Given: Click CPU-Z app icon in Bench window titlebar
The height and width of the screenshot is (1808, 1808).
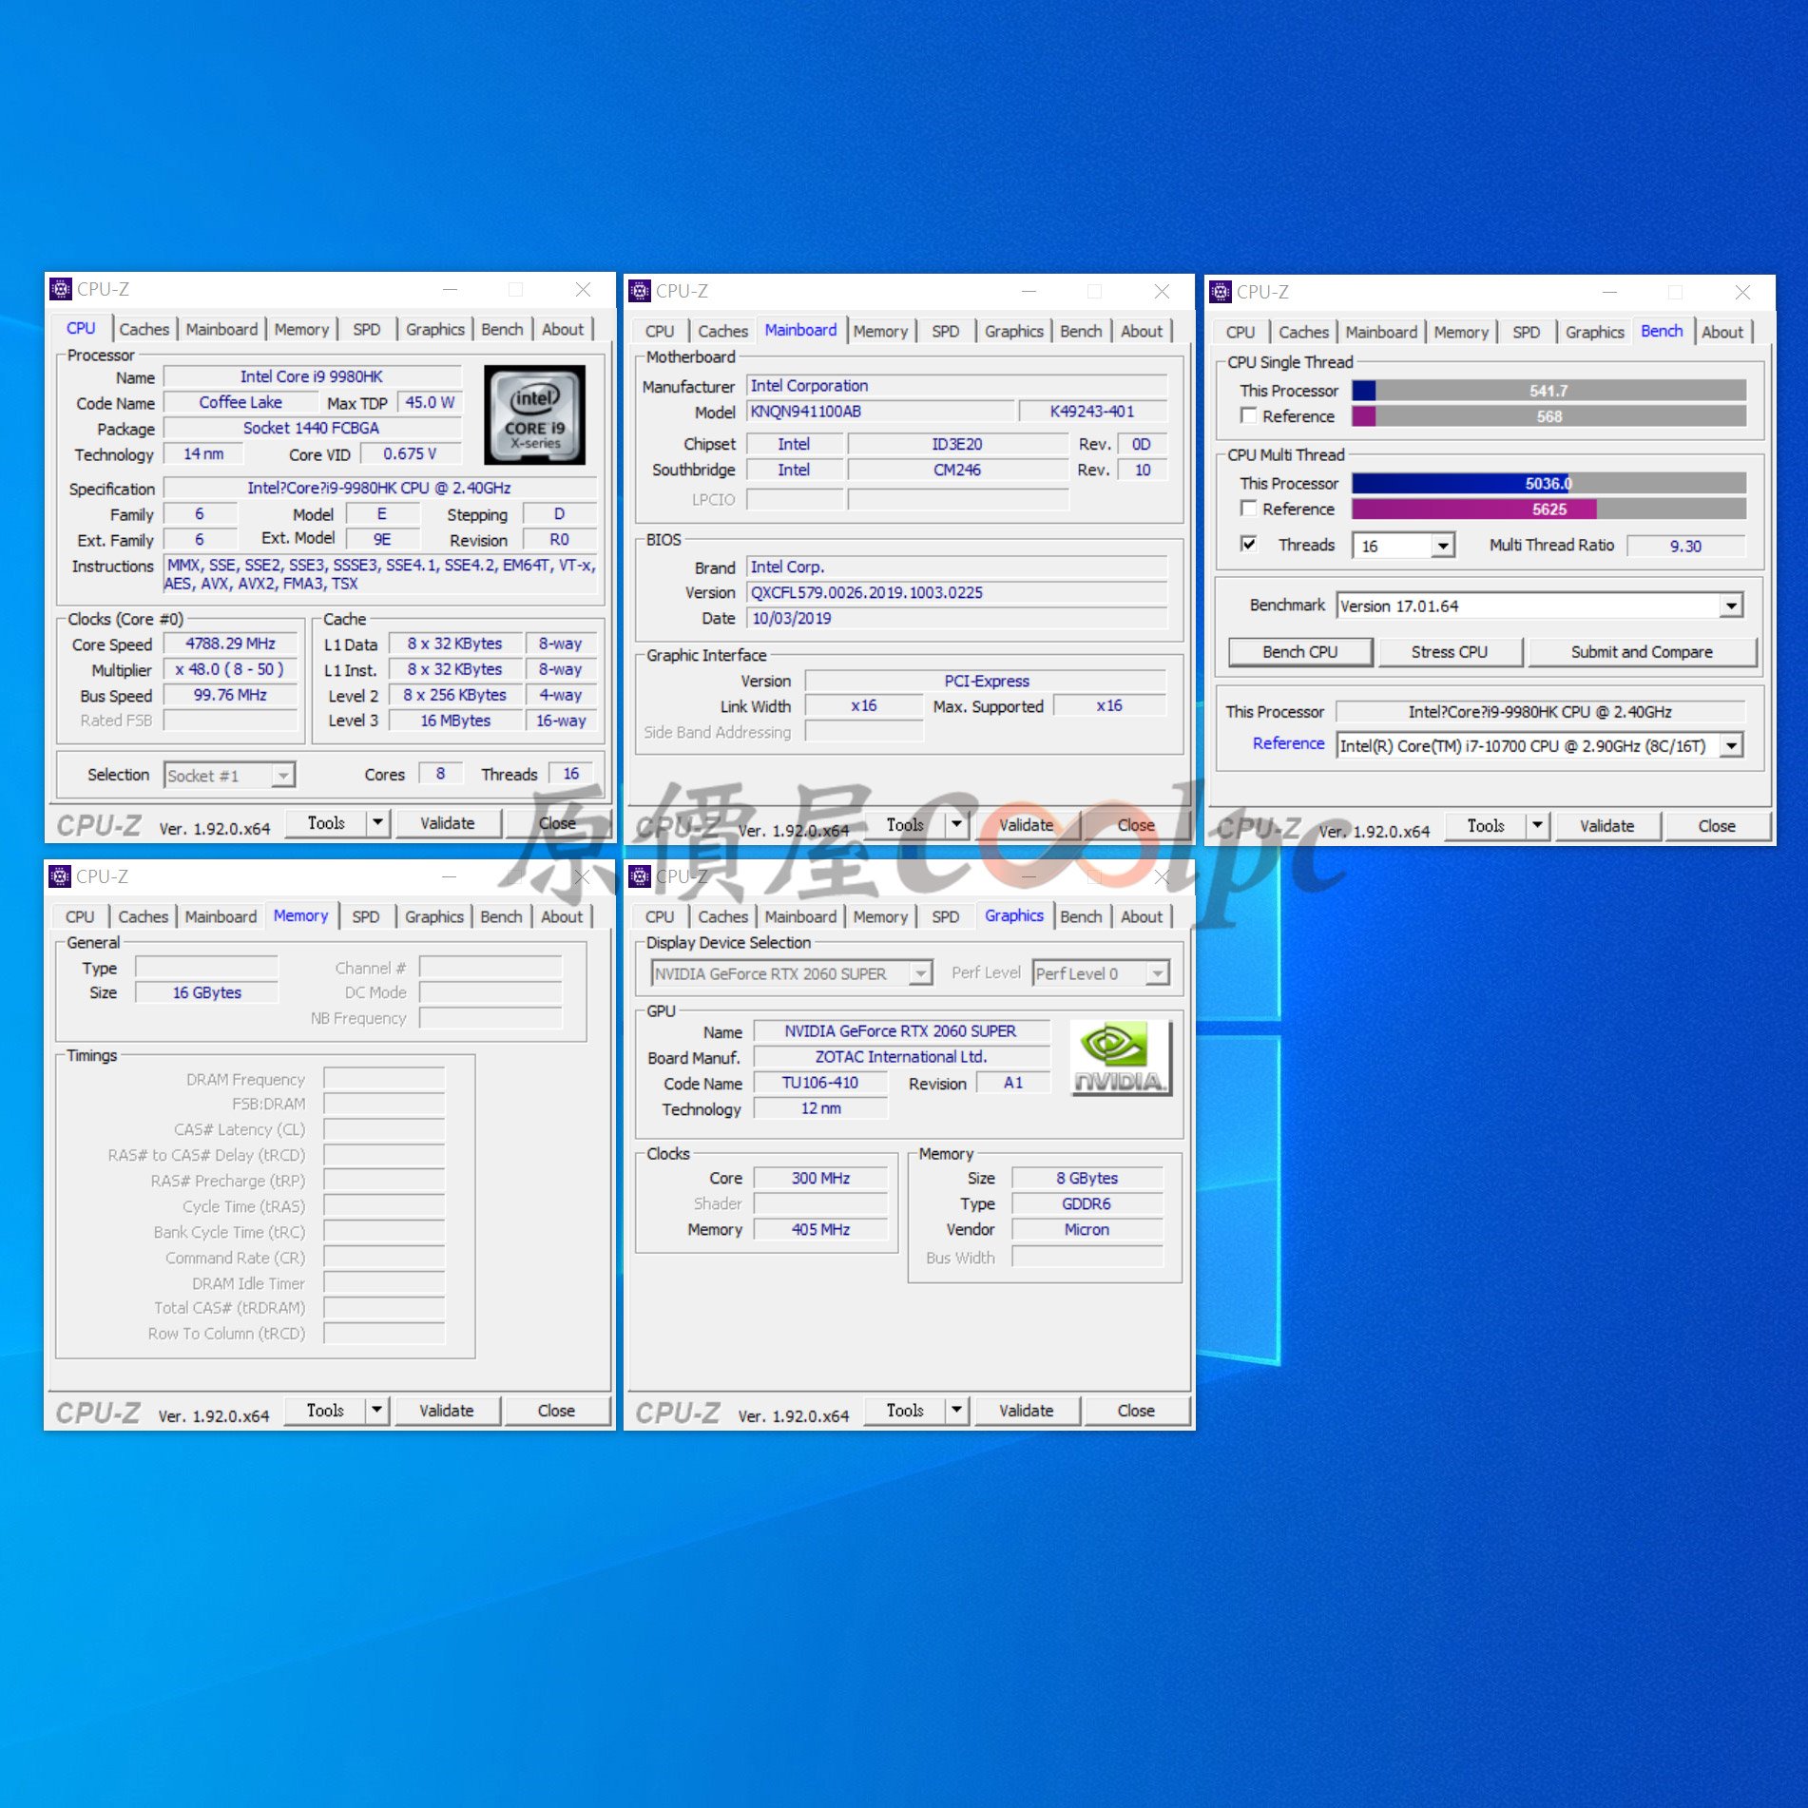Looking at the screenshot, I should pyautogui.click(x=1221, y=292).
